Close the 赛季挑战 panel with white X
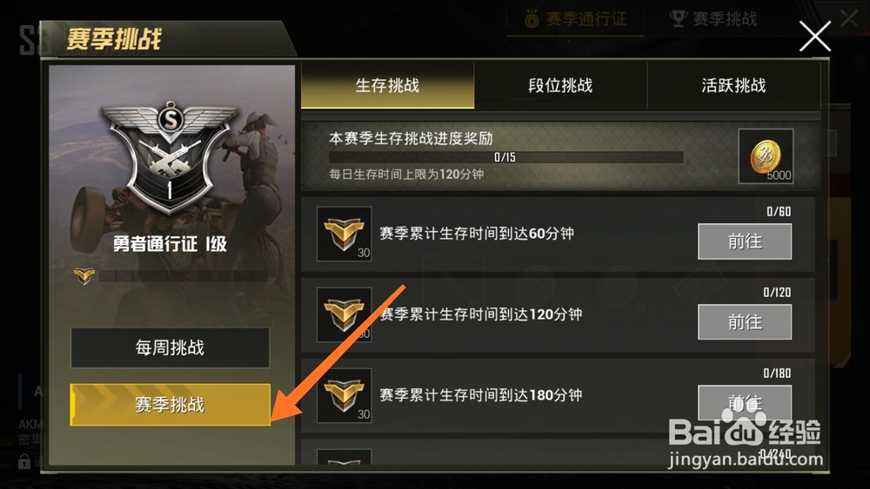The height and width of the screenshot is (489, 870). pos(814,36)
